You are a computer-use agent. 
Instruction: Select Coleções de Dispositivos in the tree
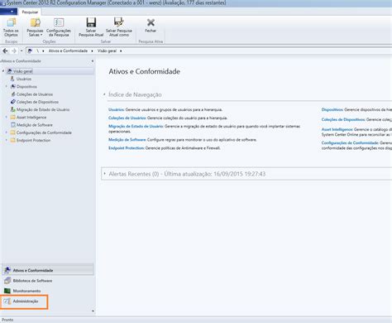coord(37,102)
